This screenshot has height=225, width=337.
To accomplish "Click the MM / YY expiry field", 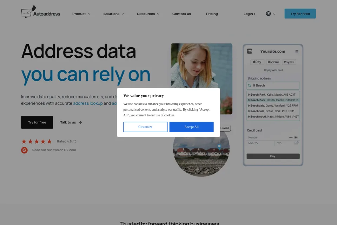I will tap(260, 143).
